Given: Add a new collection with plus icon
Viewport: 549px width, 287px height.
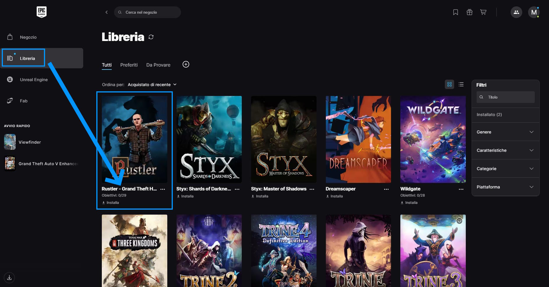Looking at the screenshot, I should 186,64.
